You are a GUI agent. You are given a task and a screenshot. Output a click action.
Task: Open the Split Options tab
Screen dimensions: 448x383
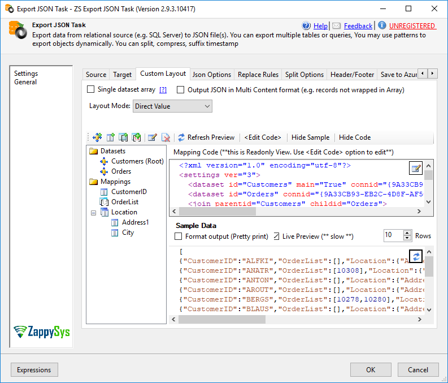click(x=305, y=75)
